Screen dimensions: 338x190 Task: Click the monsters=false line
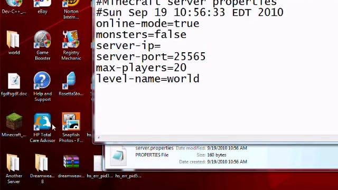point(141,34)
